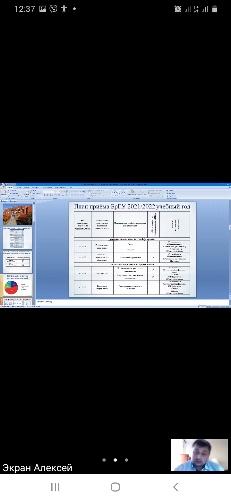This screenshot has width=231, height=501.
Task: Open Экспресс-стили quick styles
Action: click(x=142, y=193)
